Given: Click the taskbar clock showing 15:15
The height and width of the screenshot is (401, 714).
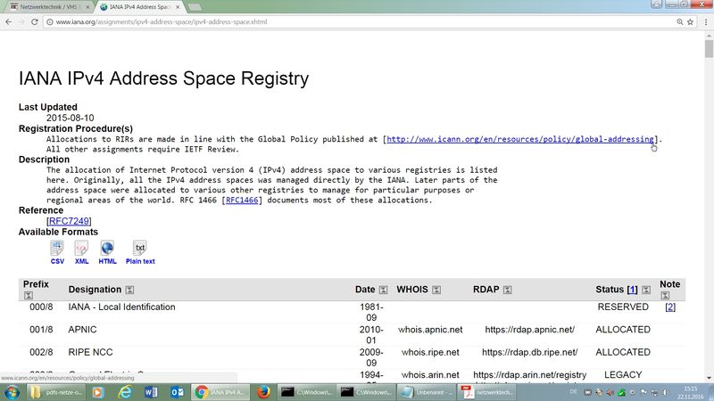Looking at the screenshot, I should pyautogui.click(x=690, y=392).
